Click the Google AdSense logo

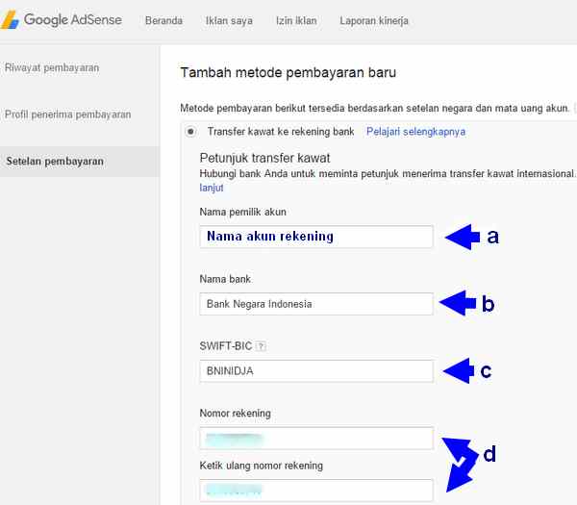click(x=62, y=19)
